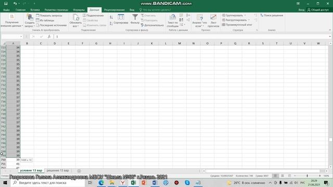The height and width of the screenshot is (187, 333).
Task: Select column A header
Action: (x=13, y=43)
